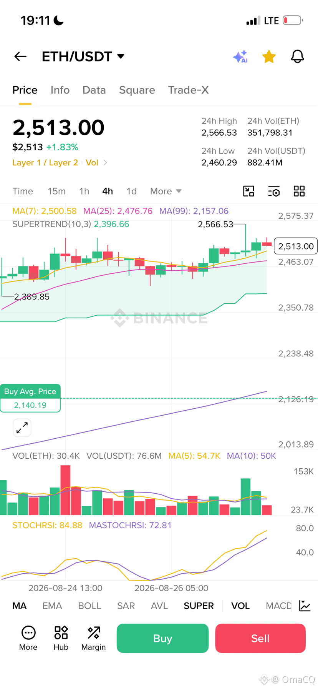Click the tallest red volume bar
The image size is (318, 689).
(x=65, y=490)
